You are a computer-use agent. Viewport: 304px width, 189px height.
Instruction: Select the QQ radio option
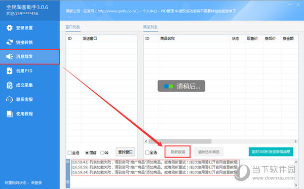[x=102, y=153]
